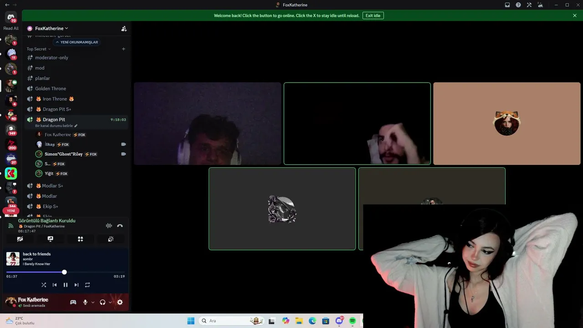Set channel status via Bir kanal durumu belirle

pyautogui.click(x=56, y=126)
